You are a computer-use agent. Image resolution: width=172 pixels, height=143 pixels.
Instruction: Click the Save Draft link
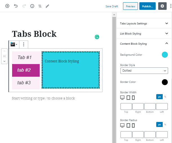point(112,6)
